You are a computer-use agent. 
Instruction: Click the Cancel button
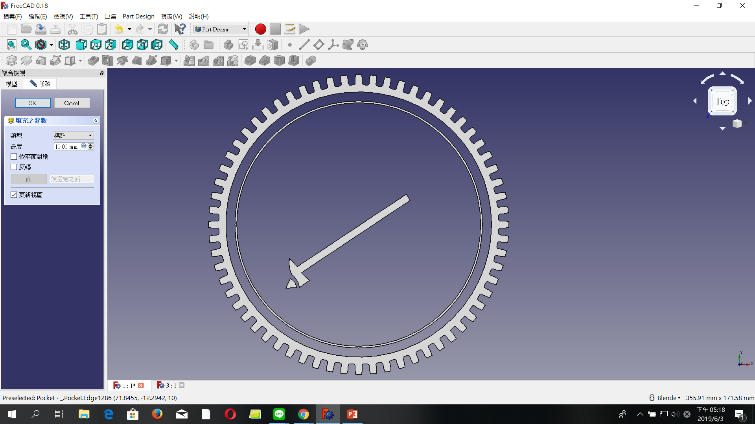tap(72, 103)
